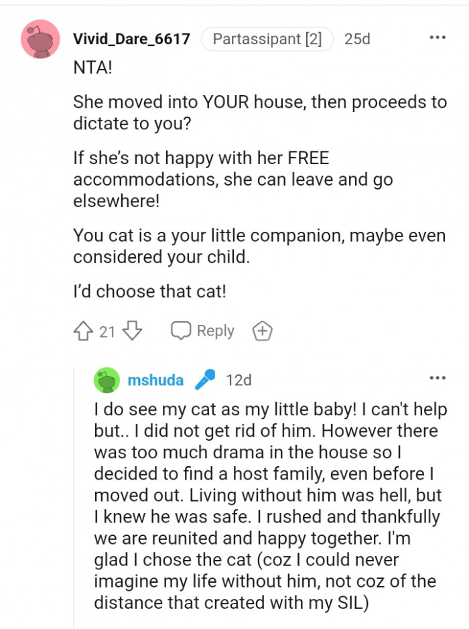
Task: Click the Partassipant [2] flair badge
Action: [x=267, y=39]
